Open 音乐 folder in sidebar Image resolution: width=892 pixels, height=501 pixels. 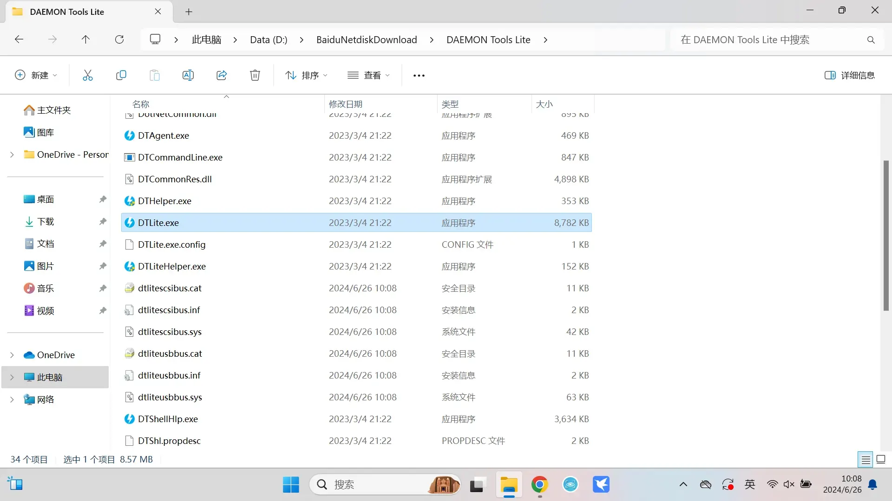coord(46,288)
